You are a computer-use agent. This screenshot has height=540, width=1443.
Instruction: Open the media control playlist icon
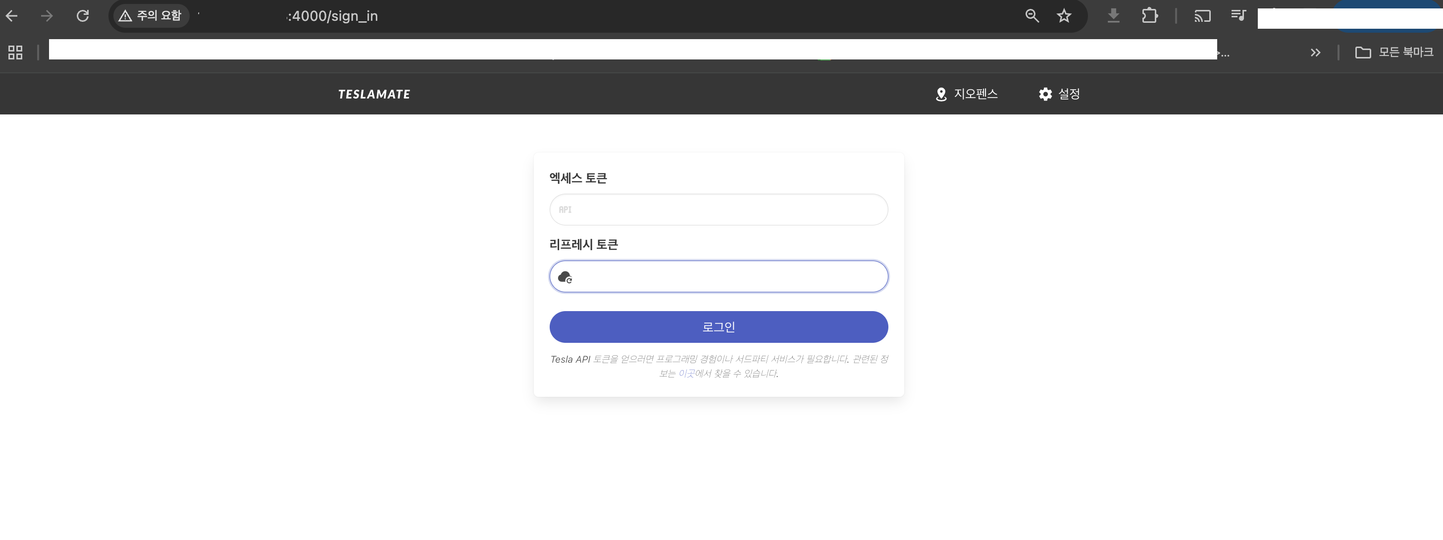1238,15
